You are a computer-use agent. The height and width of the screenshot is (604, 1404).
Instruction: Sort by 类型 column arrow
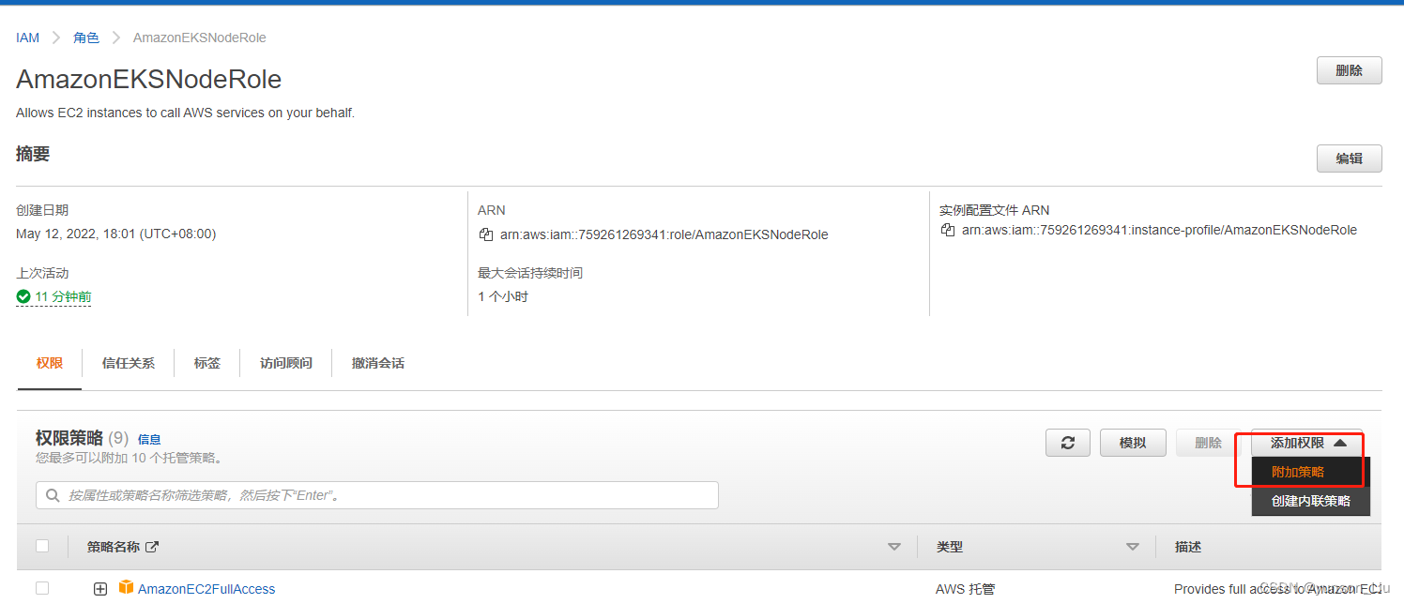(x=1132, y=547)
